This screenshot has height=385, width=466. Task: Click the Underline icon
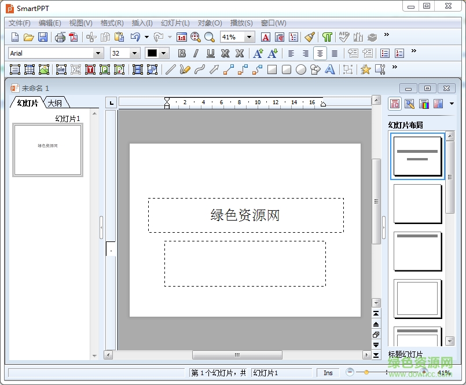(211, 53)
